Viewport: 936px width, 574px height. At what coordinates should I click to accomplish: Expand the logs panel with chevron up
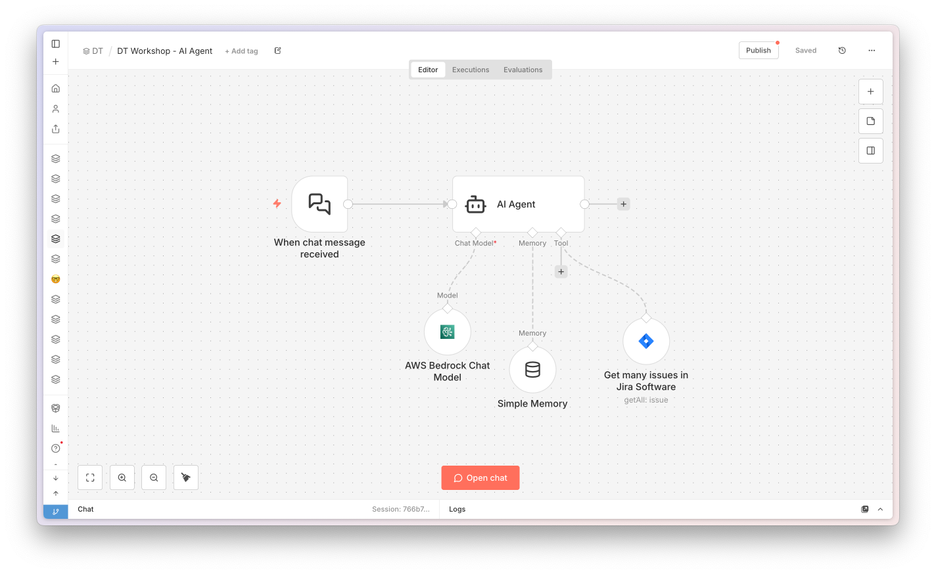(x=880, y=510)
